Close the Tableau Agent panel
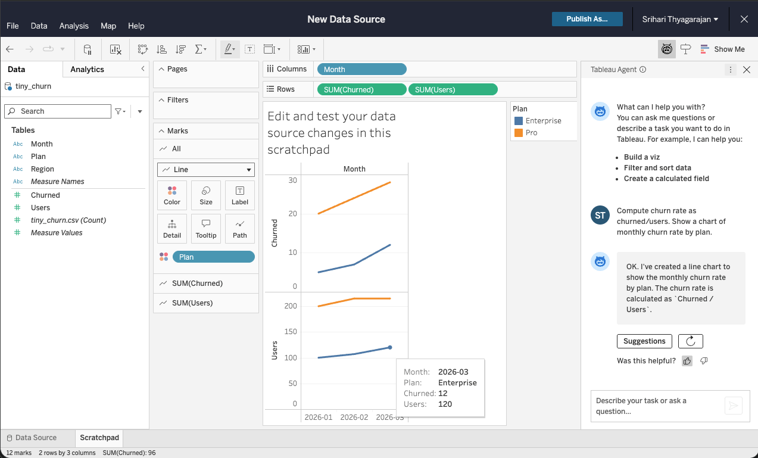This screenshot has width=758, height=458. (x=747, y=70)
